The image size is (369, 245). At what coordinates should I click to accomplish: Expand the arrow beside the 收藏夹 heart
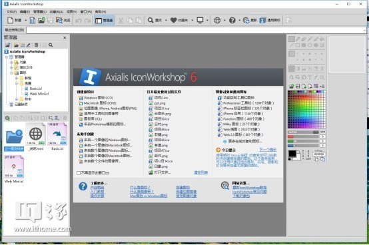click(x=192, y=21)
